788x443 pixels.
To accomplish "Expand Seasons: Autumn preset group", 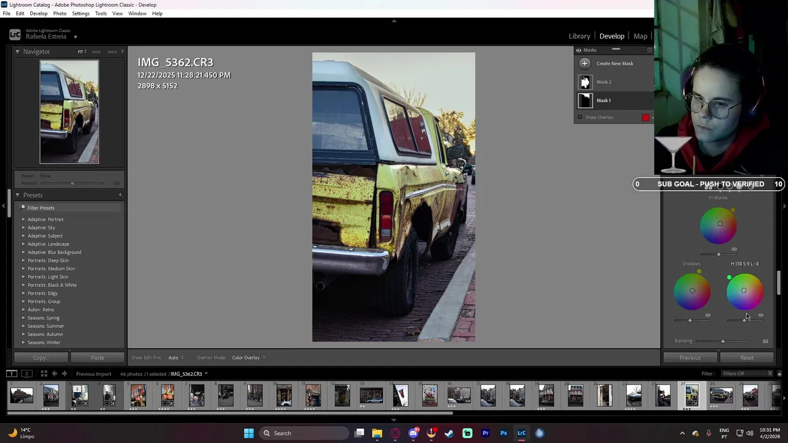I will click(x=23, y=334).
